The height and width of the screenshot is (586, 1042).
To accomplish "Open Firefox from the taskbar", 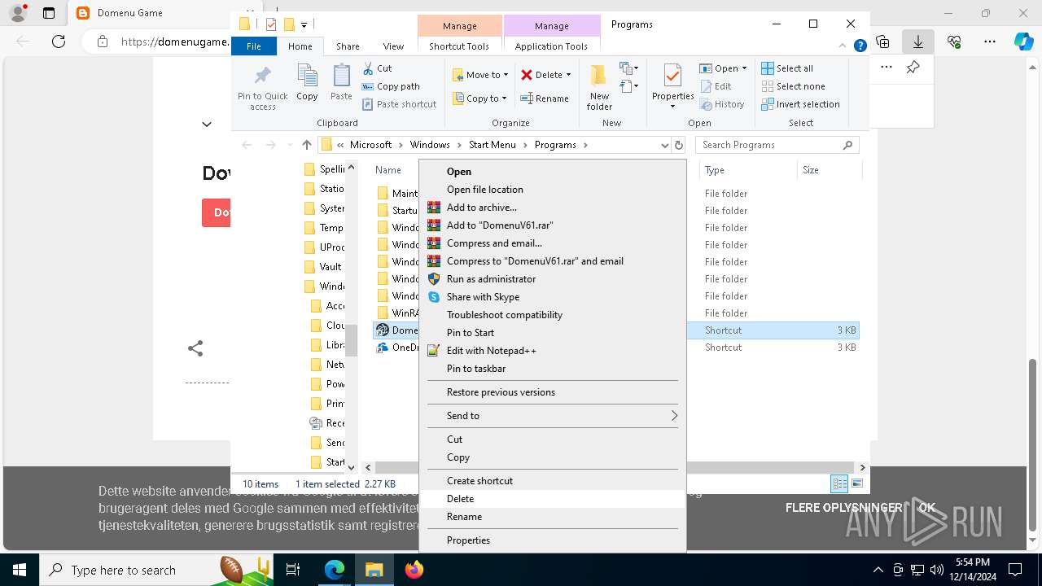I will click(x=414, y=570).
